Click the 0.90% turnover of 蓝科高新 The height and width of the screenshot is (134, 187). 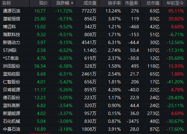click(x=114, y=105)
